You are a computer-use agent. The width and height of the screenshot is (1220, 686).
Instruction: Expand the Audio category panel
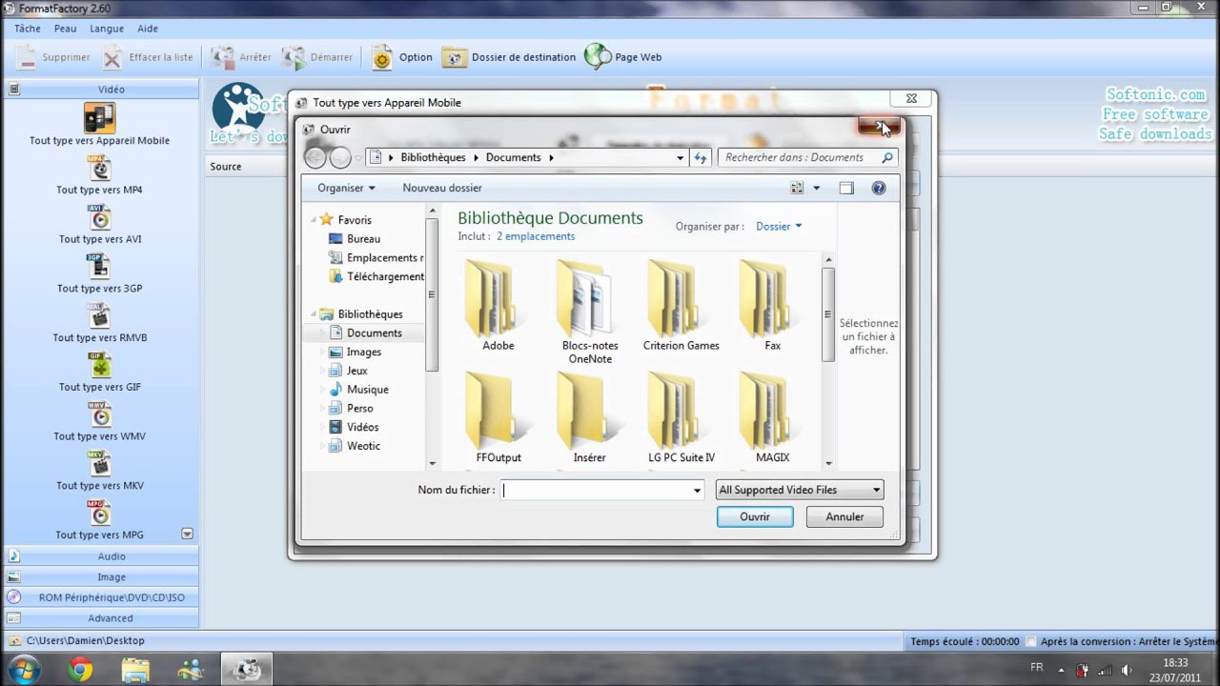(x=100, y=555)
